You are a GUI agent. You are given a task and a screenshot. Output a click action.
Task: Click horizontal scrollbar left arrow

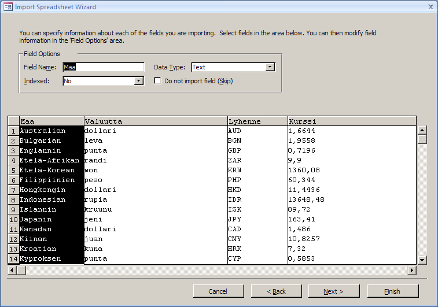point(12,270)
